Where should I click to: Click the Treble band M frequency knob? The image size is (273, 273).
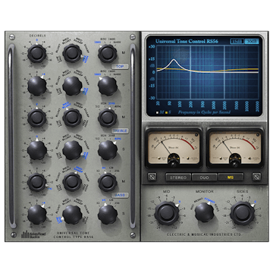(x=108, y=118)
